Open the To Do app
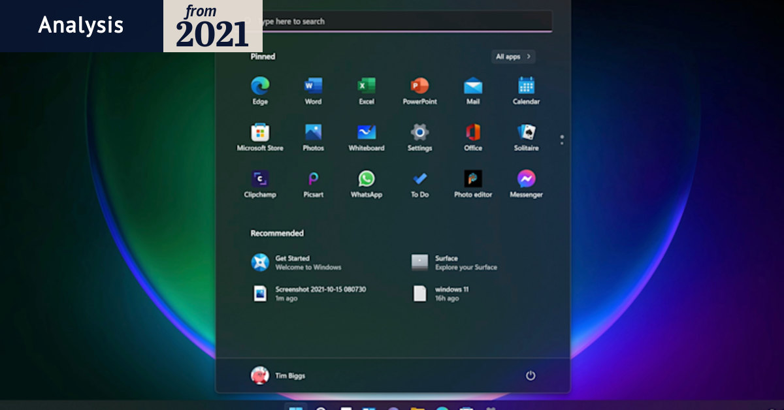The height and width of the screenshot is (410, 784). [x=419, y=183]
